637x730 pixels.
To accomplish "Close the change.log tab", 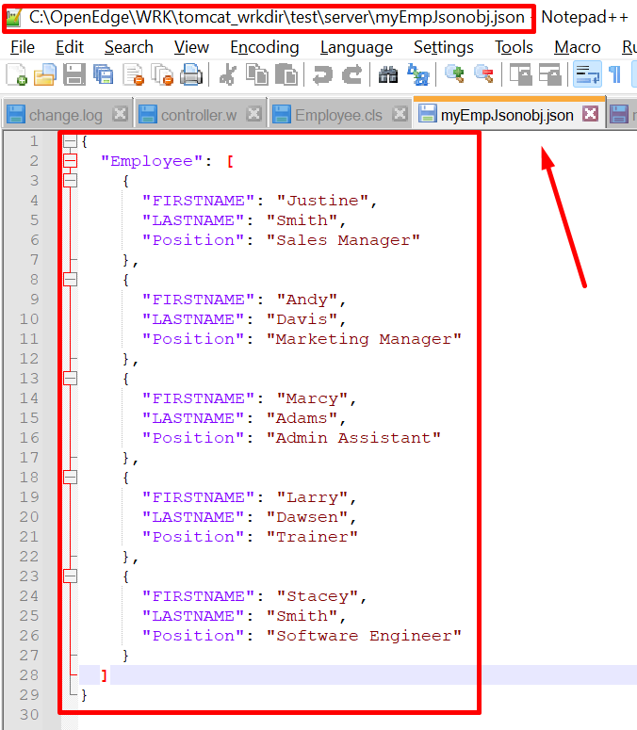I will (120, 114).
